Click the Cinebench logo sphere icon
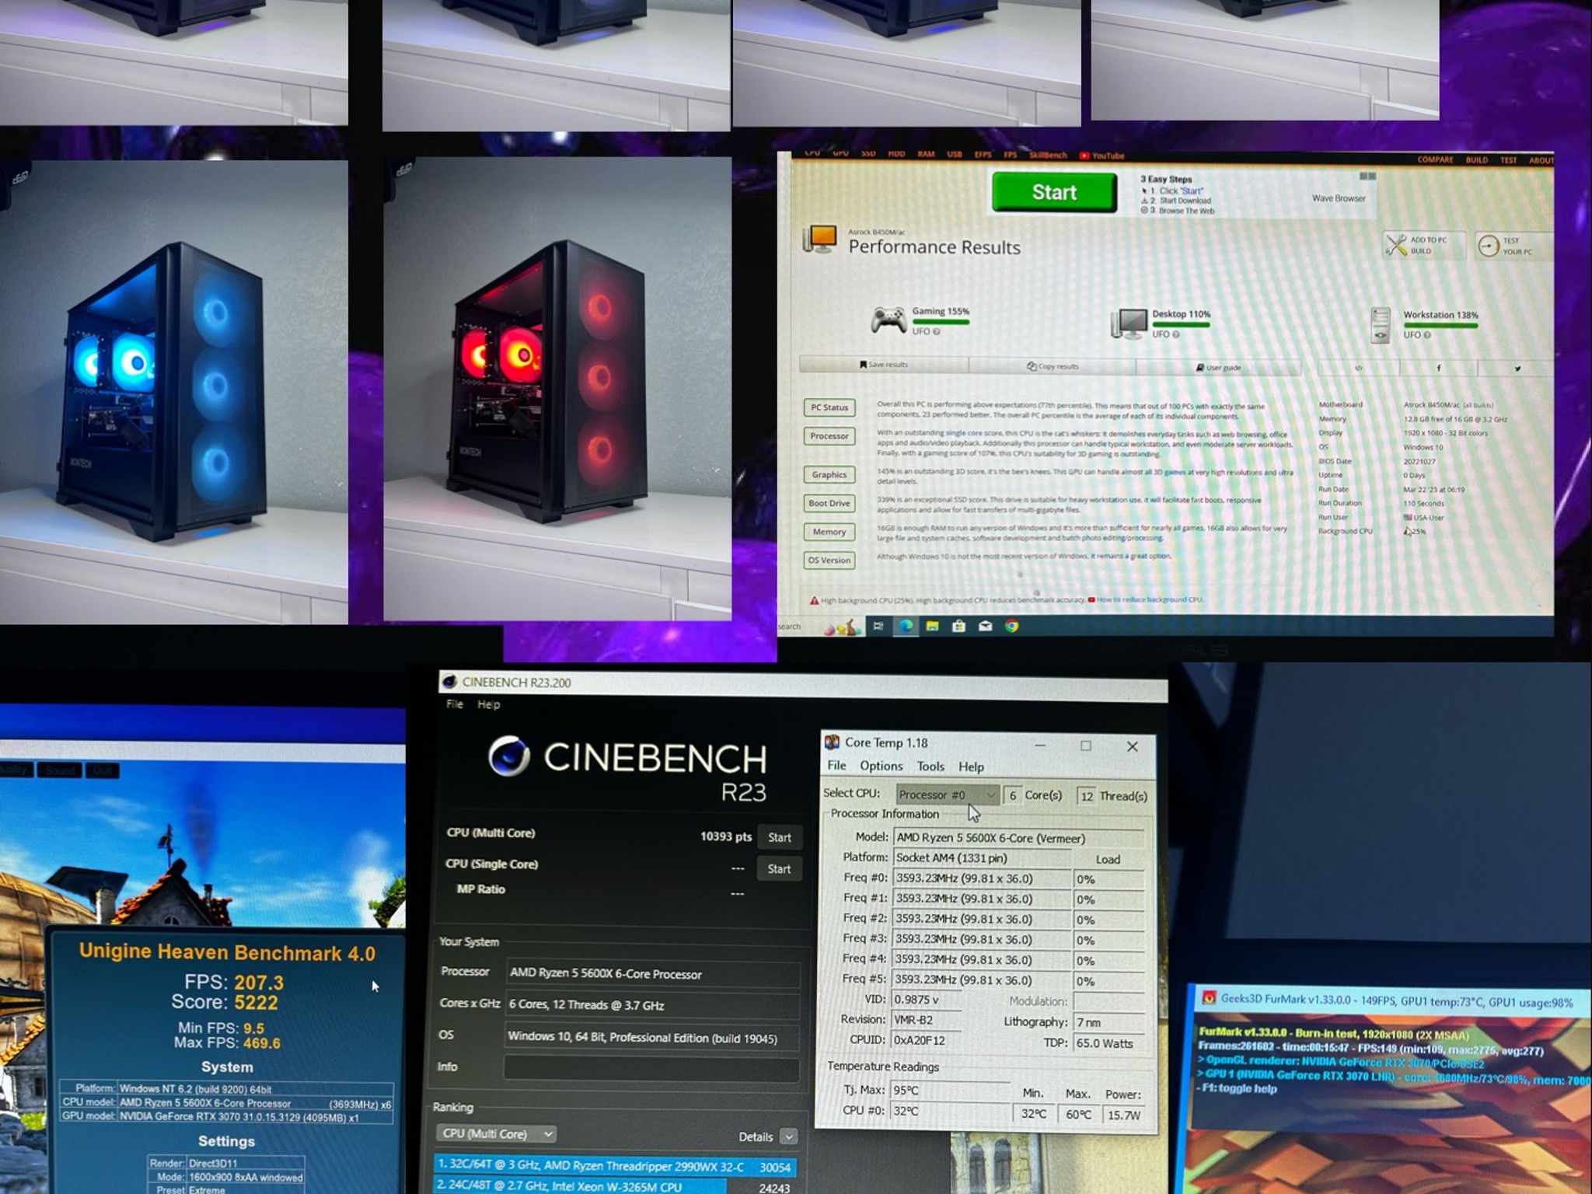 (509, 756)
